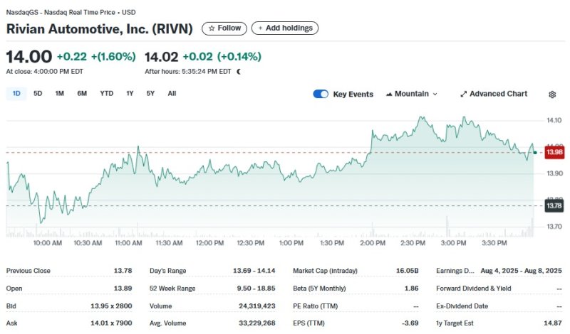The height and width of the screenshot is (334, 570).
Task: Open chart settings gear icon
Action: (551, 95)
